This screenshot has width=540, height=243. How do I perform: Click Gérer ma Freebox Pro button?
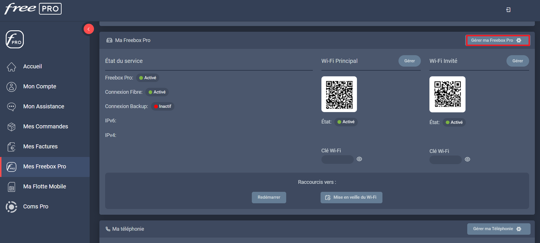tap(498, 40)
